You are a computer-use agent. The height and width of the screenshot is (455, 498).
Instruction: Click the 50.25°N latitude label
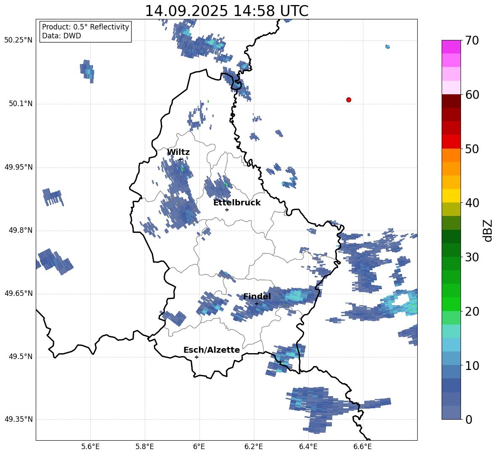click(19, 40)
